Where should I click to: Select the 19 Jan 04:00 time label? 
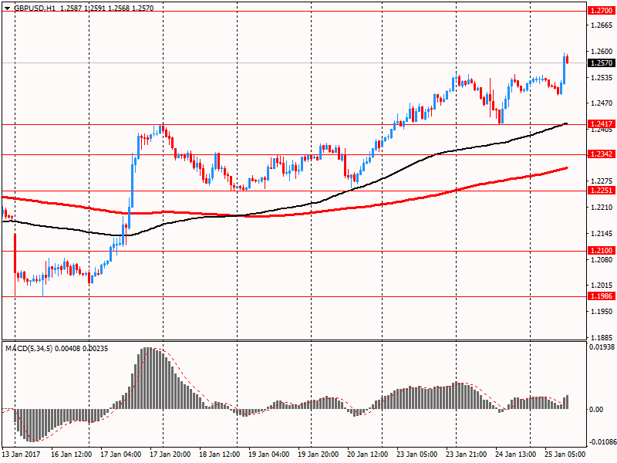pyautogui.click(x=268, y=454)
